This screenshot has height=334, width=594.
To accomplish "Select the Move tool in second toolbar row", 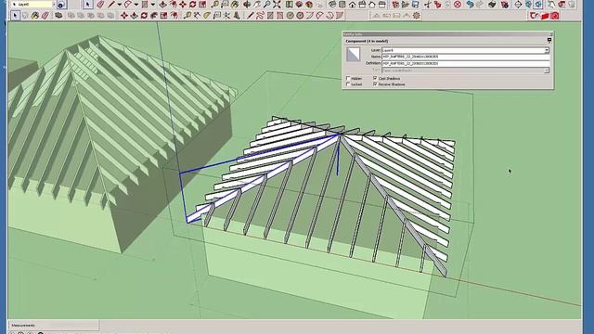I will [123, 16].
